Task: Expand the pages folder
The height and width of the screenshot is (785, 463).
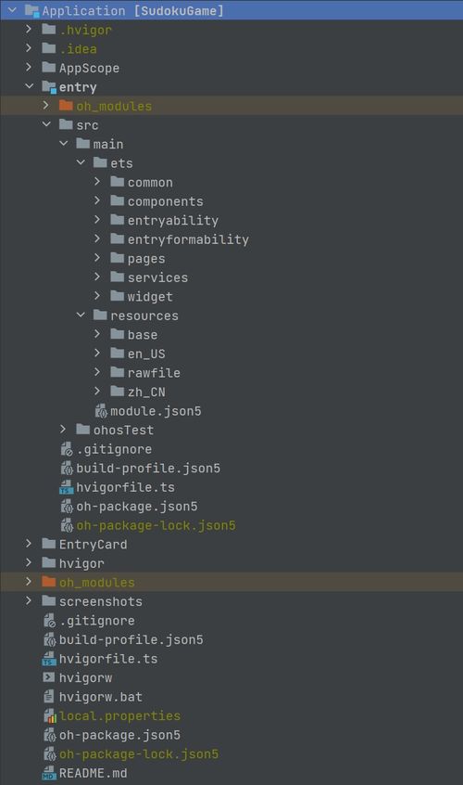Action: [x=97, y=258]
